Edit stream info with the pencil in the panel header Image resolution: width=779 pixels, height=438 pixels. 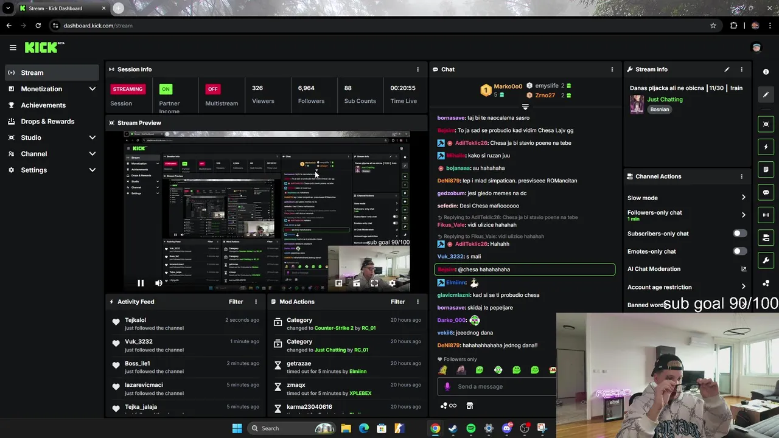tap(727, 69)
